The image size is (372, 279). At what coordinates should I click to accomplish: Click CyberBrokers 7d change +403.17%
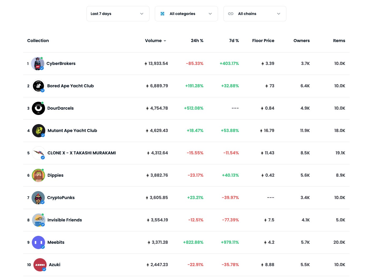coord(229,63)
